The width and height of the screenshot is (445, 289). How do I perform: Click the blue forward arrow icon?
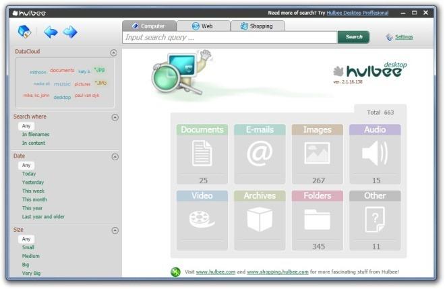click(70, 32)
